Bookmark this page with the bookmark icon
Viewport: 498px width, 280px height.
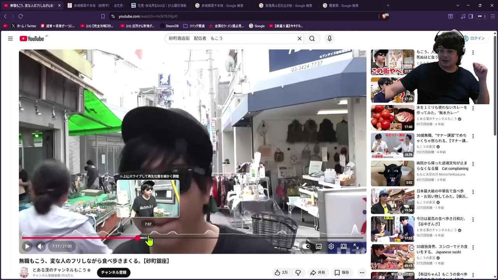click(103, 16)
